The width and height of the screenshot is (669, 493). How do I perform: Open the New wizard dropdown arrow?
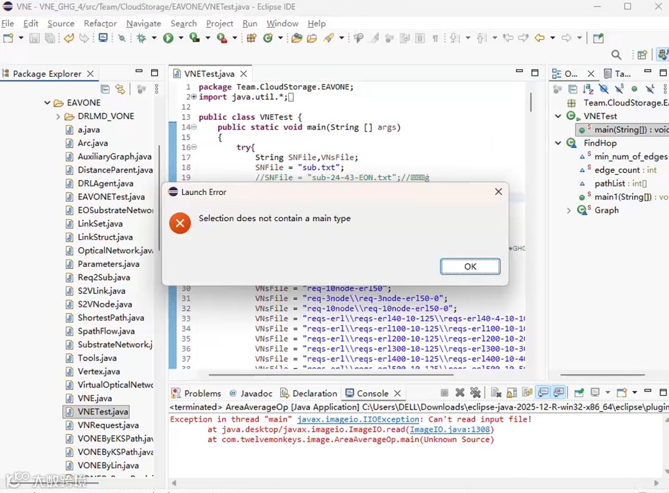[20, 38]
